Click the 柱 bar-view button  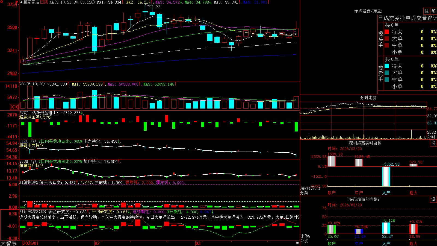427,11
